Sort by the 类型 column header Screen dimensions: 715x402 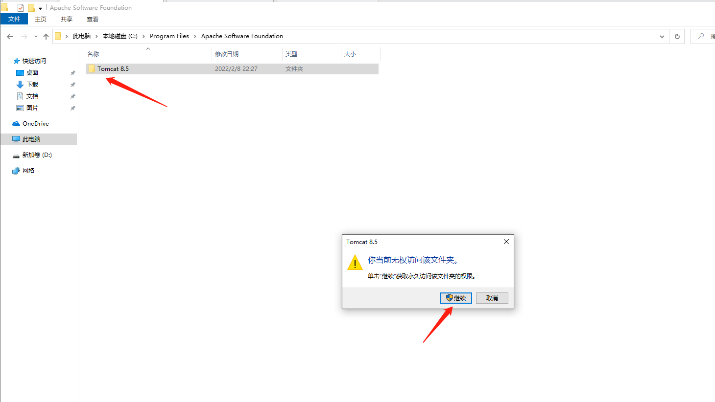coord(311,54)
